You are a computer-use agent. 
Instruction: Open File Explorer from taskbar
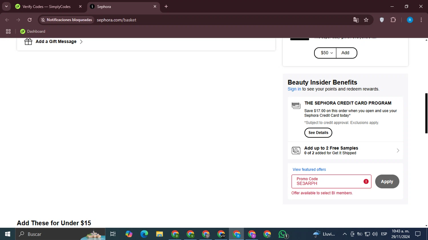pyautogui.click(x=160, y=234)
